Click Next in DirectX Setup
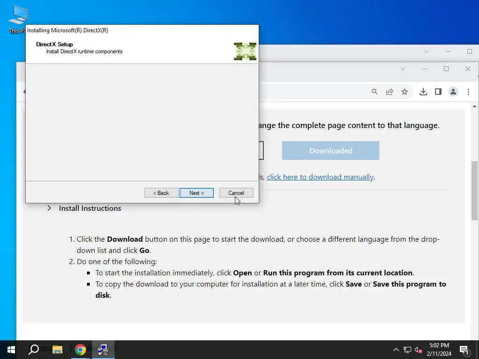The image size is (479, 359). click(x=196, y=193)
